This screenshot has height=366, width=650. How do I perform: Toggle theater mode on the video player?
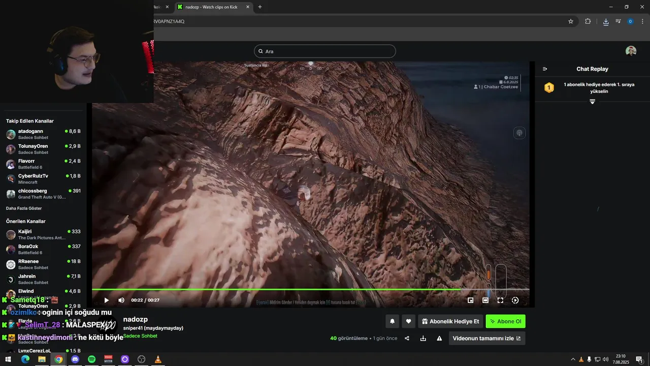click(x=485, y=300)
